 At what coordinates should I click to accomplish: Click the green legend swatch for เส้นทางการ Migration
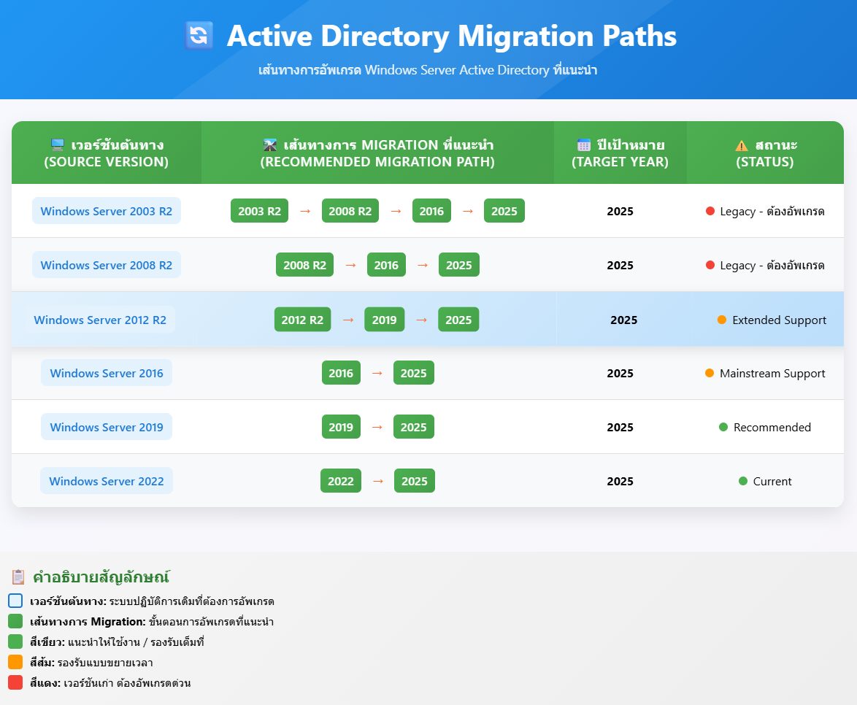click(15, 621)
